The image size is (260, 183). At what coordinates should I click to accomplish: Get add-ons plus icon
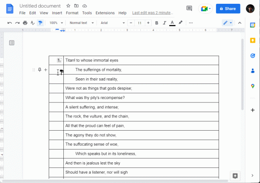click(252, 110)
